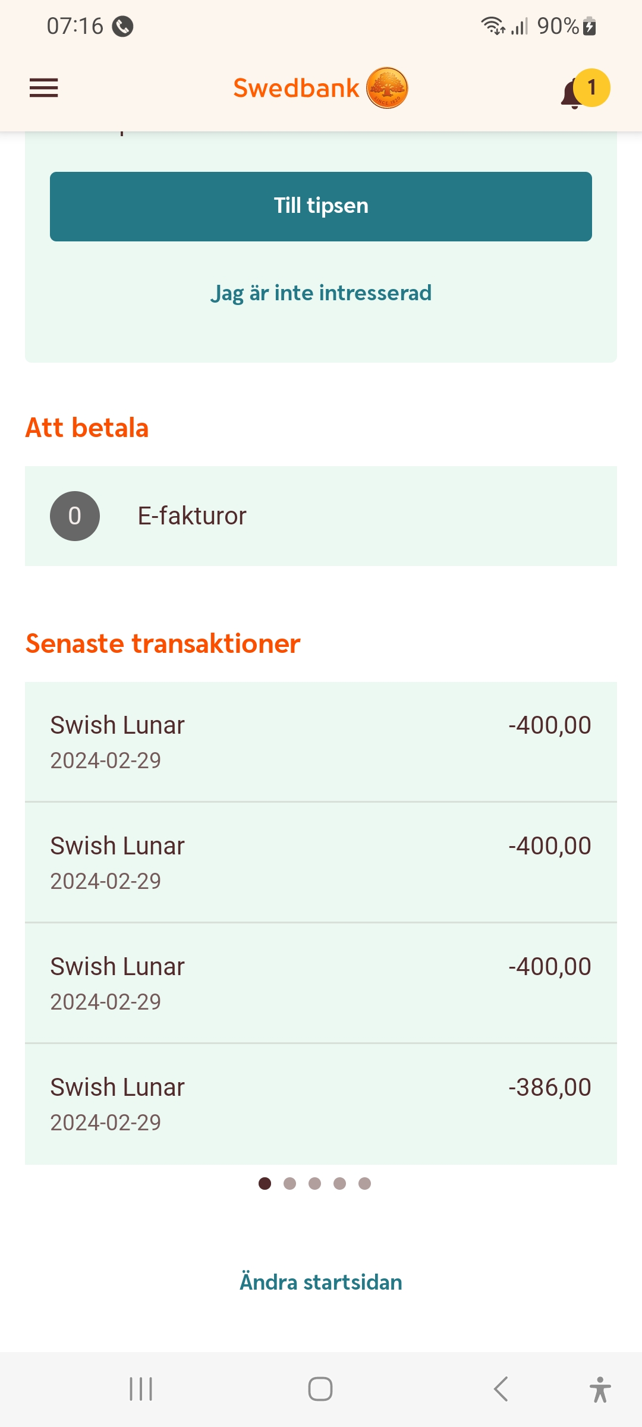Tap the Swedbank oak tree logo
This screenshot has height=1427, width=642.
(x=387, y=88)
